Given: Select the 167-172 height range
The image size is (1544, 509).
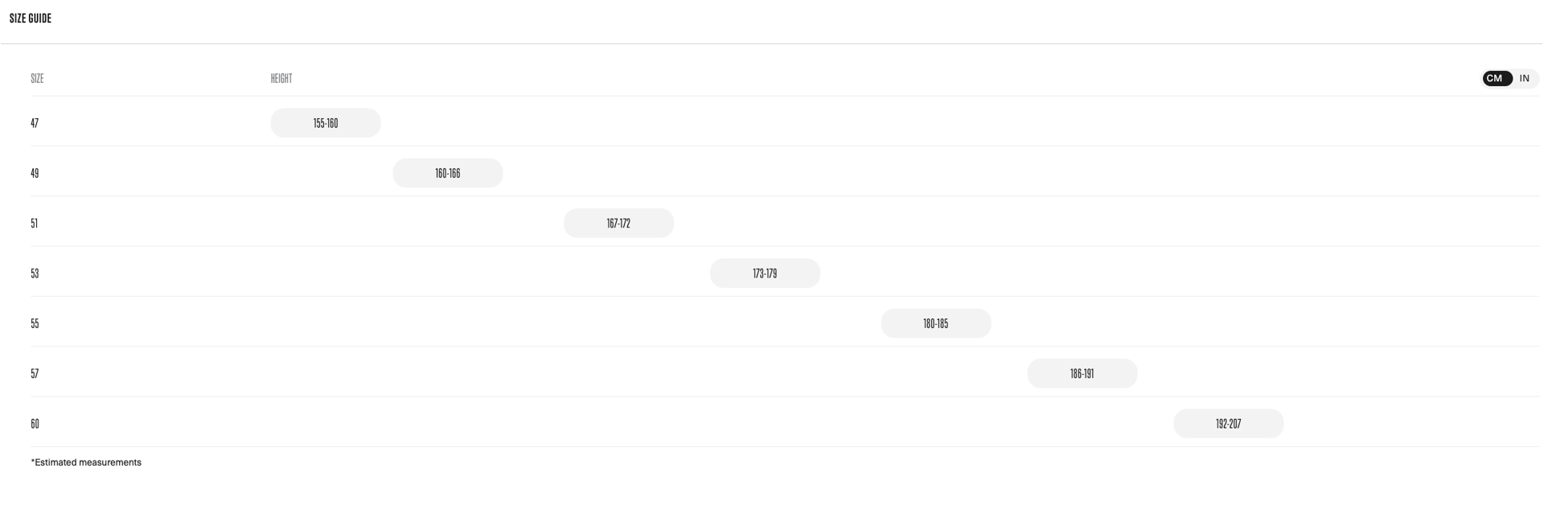Looking at the screenshot, I should coord(618,224).
